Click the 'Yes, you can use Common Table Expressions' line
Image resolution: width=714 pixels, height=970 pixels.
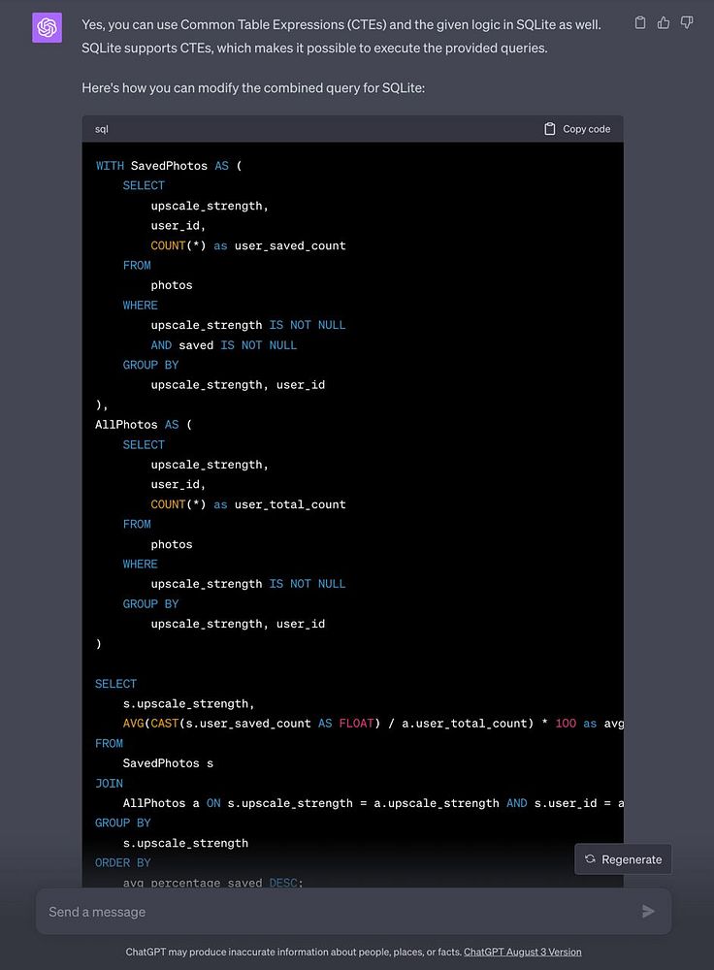pyautogui.click(x=341, y=25)
